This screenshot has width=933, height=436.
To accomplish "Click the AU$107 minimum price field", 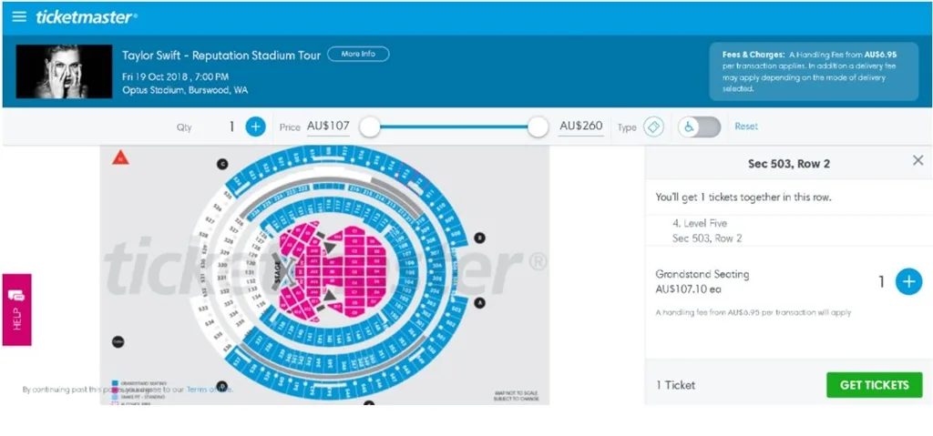I will click(x=328, y=127).
